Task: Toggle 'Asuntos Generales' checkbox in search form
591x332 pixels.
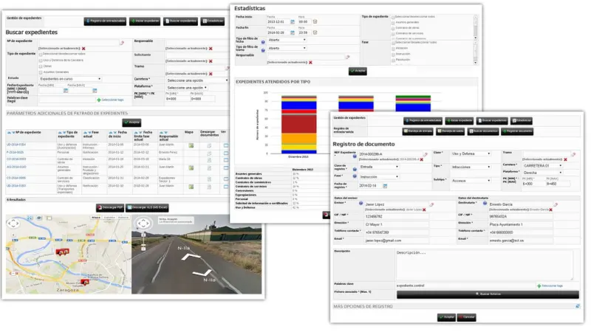Action: [x=41, y=72]
